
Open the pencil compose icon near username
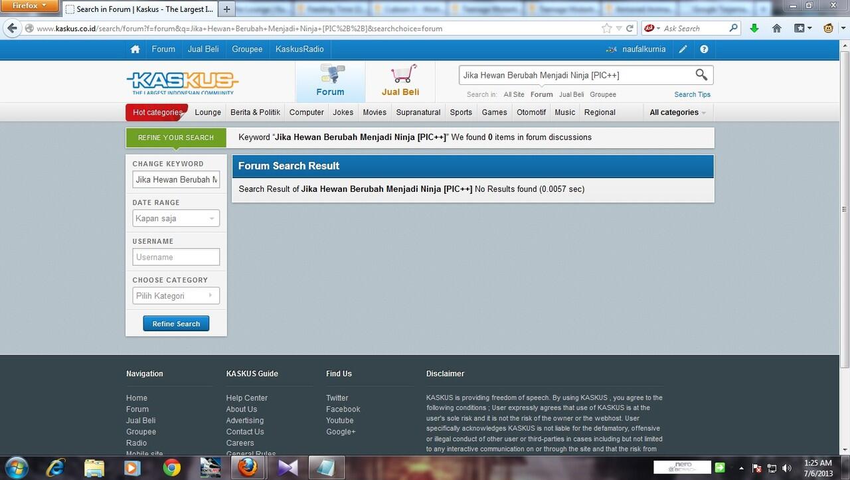[x=683, y=49]
